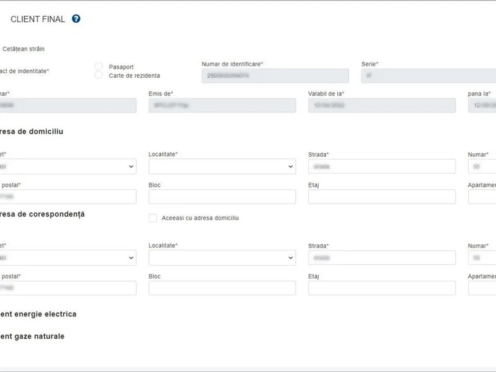Viewport: 496px width, 372px height.
Task: Expand the Judet dropdown in domiciliu address
Action: 68,167
